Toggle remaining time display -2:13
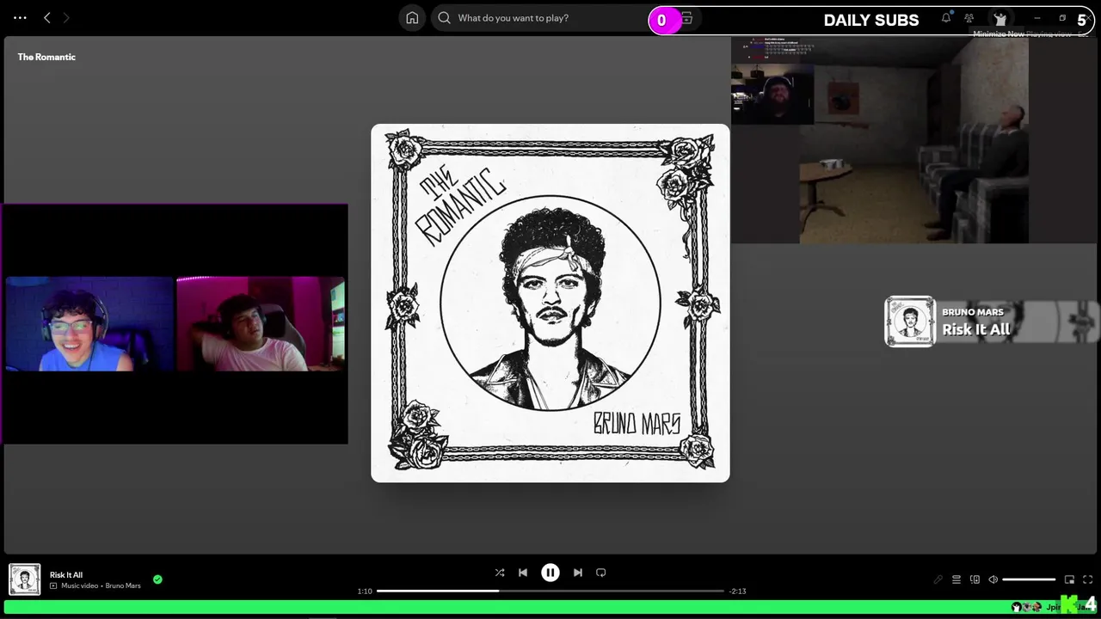 (x=737, y=591)
